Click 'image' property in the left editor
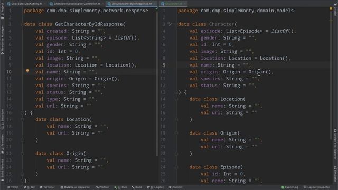This screenshot has width=338, height=190. (54, 58)
